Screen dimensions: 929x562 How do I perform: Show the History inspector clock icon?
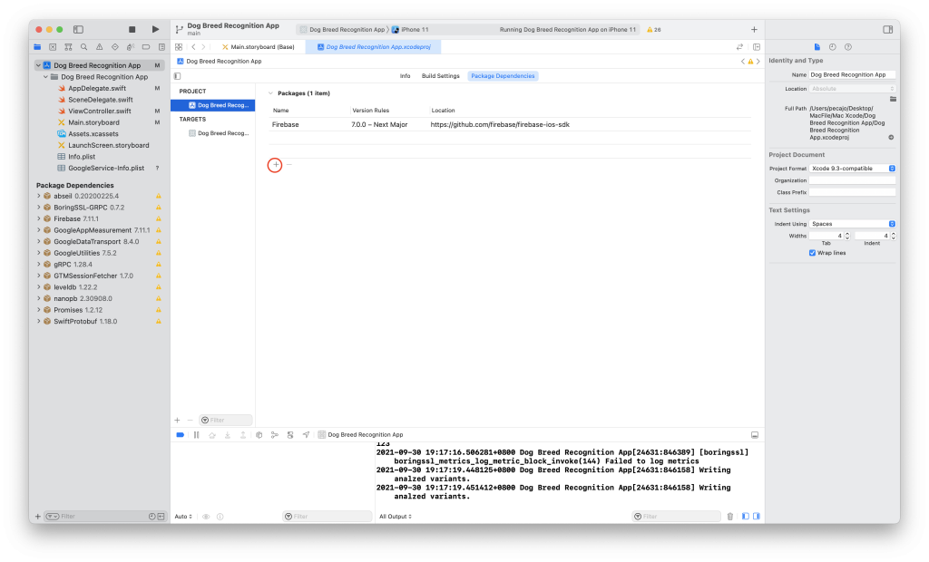pyautogui.click(x=833, y=47)
